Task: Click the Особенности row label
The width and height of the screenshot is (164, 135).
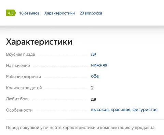Action: pos(19,110)
